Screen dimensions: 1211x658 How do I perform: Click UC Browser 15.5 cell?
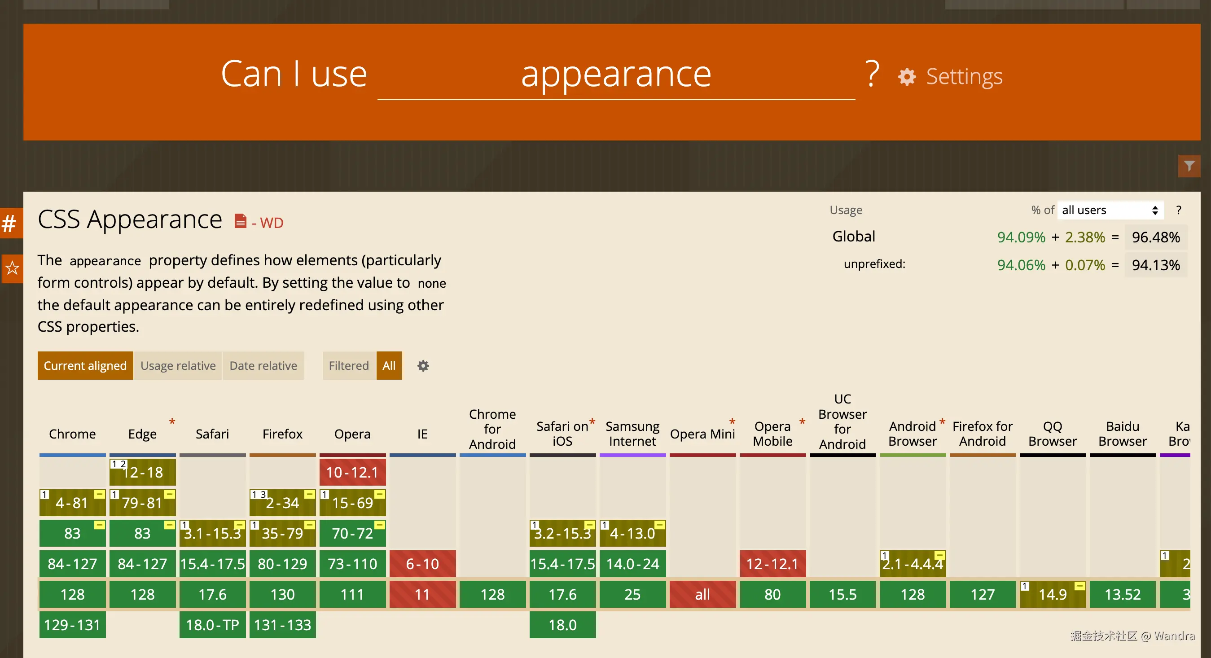[843, 594]
